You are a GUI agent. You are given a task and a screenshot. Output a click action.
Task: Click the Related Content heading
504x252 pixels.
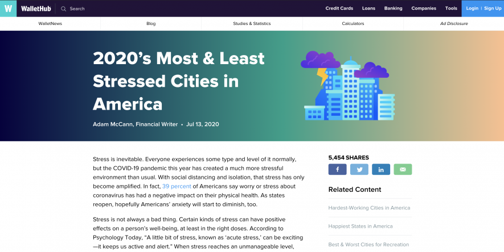coord(355,190)
